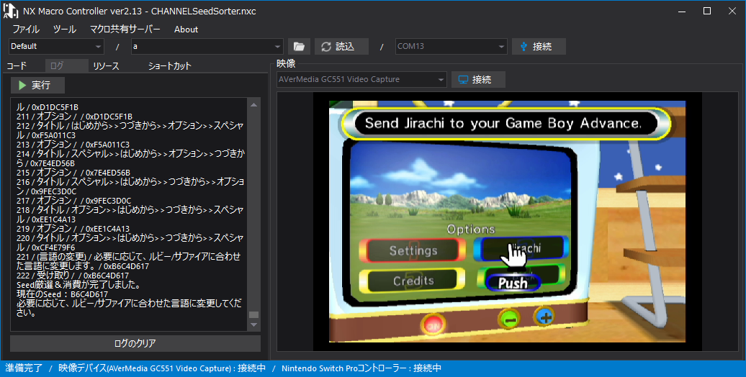
Task: Run macro with 実行 button
Action: [x=37, y=85]
